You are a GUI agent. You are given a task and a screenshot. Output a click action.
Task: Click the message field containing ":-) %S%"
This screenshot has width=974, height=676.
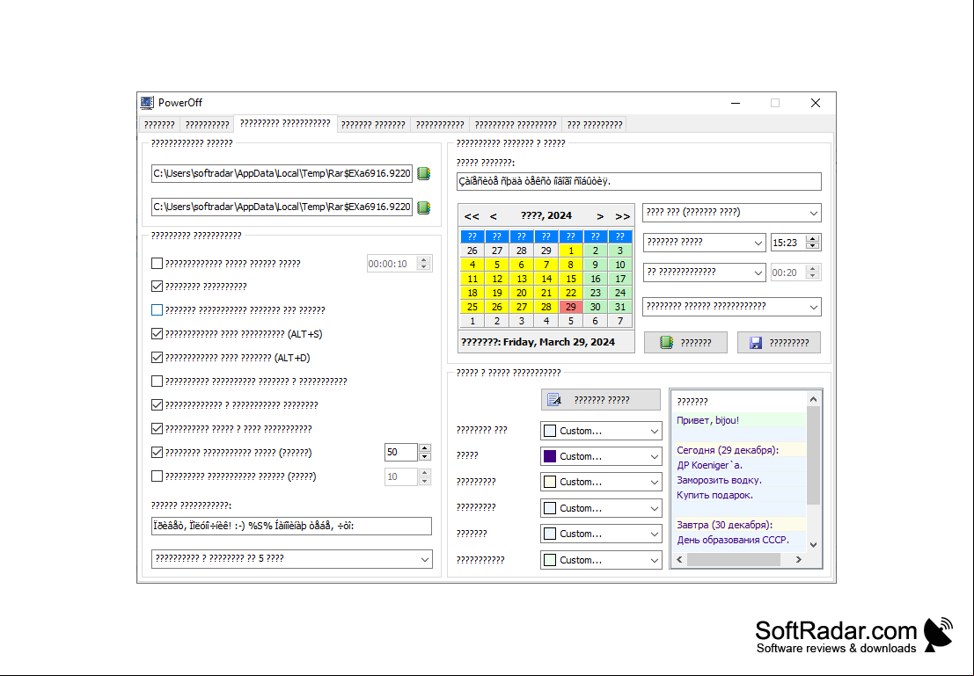coord(292,526)
